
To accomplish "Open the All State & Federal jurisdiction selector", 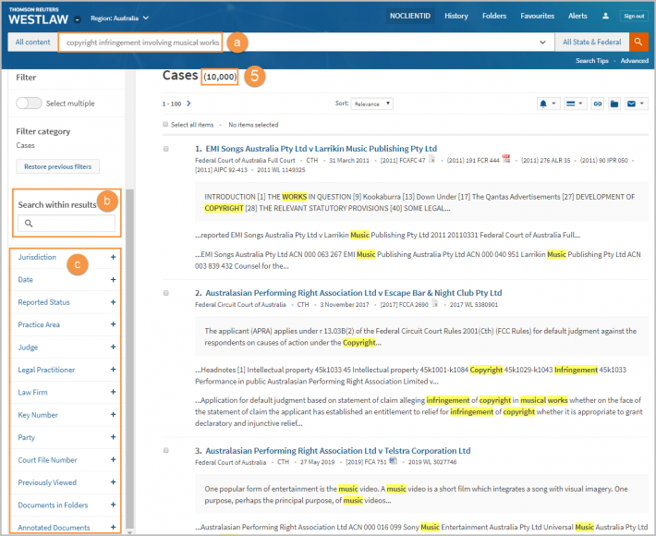I will click(591, 42).
